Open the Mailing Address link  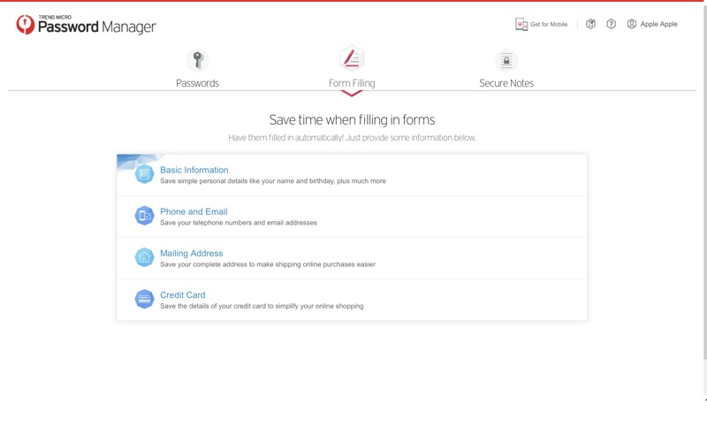[191, 254]
